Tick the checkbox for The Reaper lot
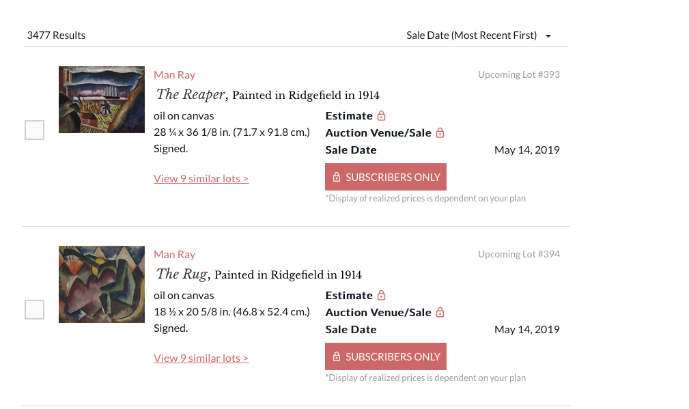This screenshot has height=409, width=689. click(34, 130)
